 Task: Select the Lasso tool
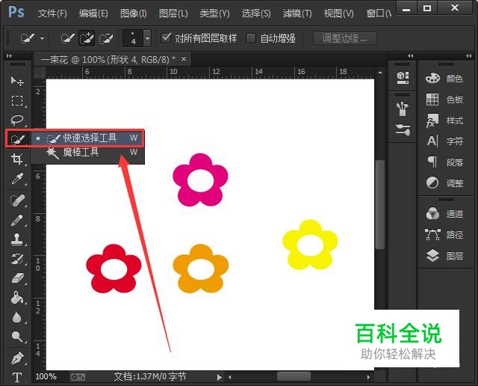(x=17, y=120)
